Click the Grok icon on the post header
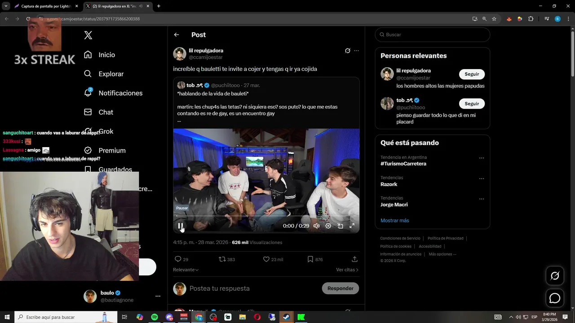The height and width of the screenshot is (323, 575). coord(347,51)
